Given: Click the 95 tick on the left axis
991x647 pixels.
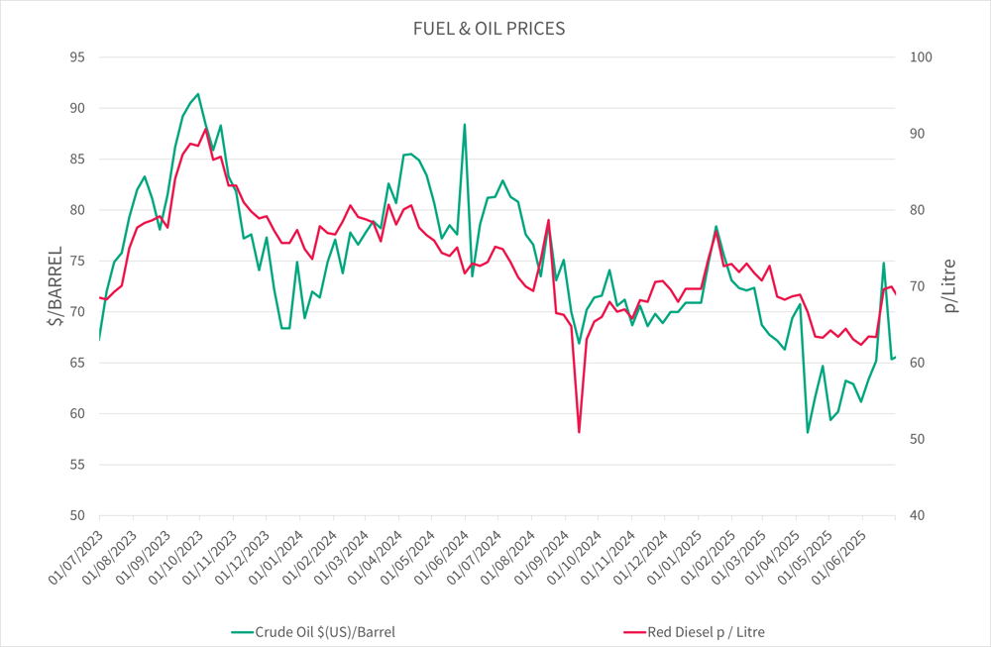Looking at the screenshot, I should (77, 57).
